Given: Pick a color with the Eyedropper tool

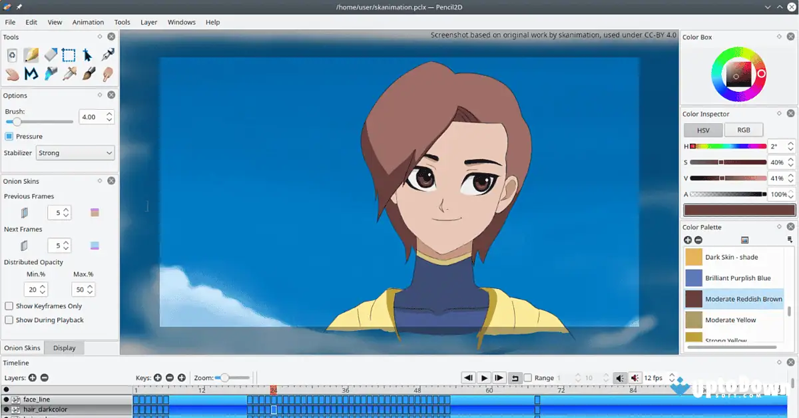Looking at the screenshot, I should coord(69,73).
